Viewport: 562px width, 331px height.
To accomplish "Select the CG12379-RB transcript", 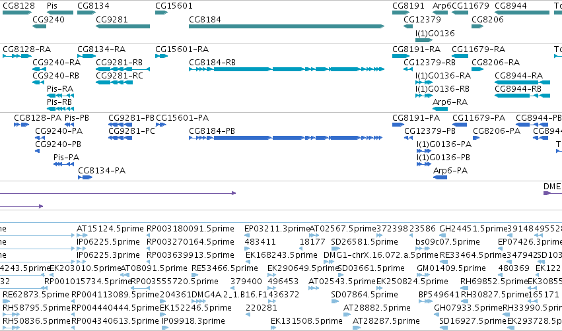I will 408,69.
